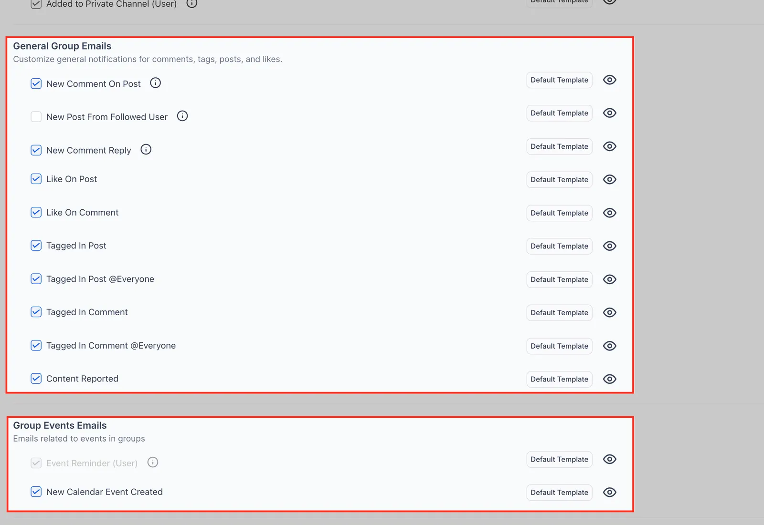Click eye icon for Tagged In Post
This screenshot has height=525, width=764.
[609, 246]
